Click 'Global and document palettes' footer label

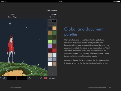tap(97, 87)
